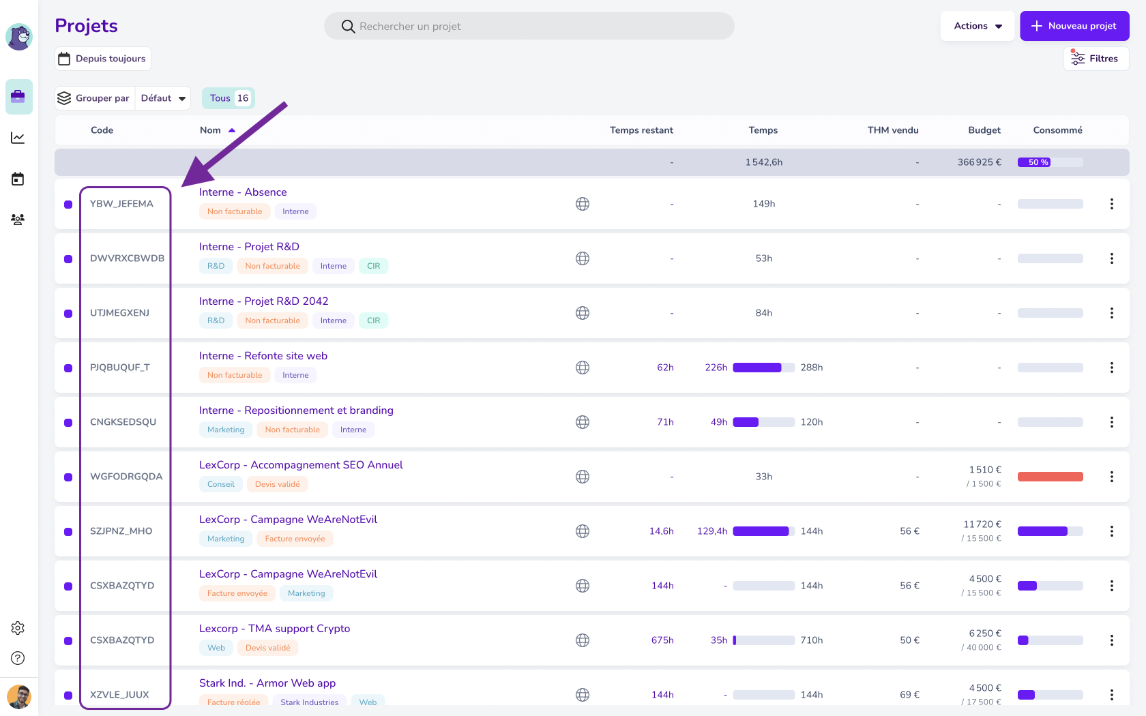
Task: Open the Depuis toujours date range picker
Action: click(x=103, y=59)
